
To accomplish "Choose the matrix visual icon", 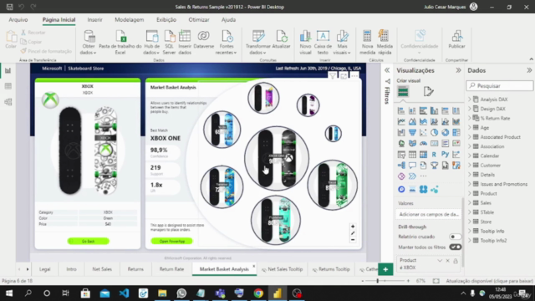I will [x=423, y=155].
